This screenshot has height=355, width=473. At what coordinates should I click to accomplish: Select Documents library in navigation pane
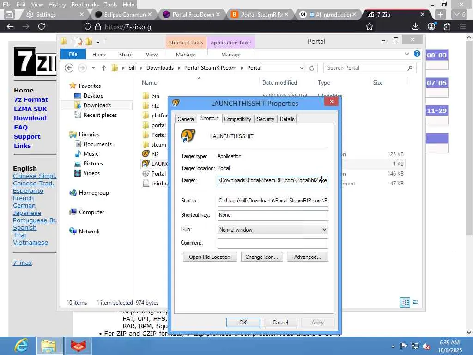pyautogui.click(x=97, y=144)
